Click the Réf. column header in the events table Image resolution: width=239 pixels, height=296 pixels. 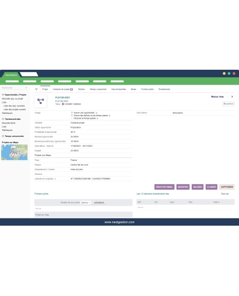coord(139,202)
